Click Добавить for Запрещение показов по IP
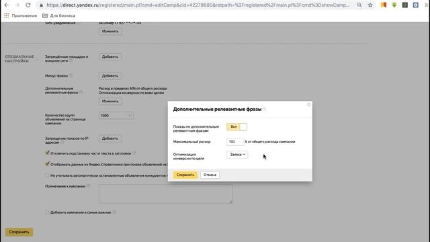The height and width of the screenshot is (242, 430). (x=110, y=138)
